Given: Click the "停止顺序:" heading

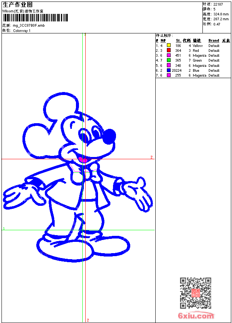Looking at the screenshot, I should click(164, 35).
